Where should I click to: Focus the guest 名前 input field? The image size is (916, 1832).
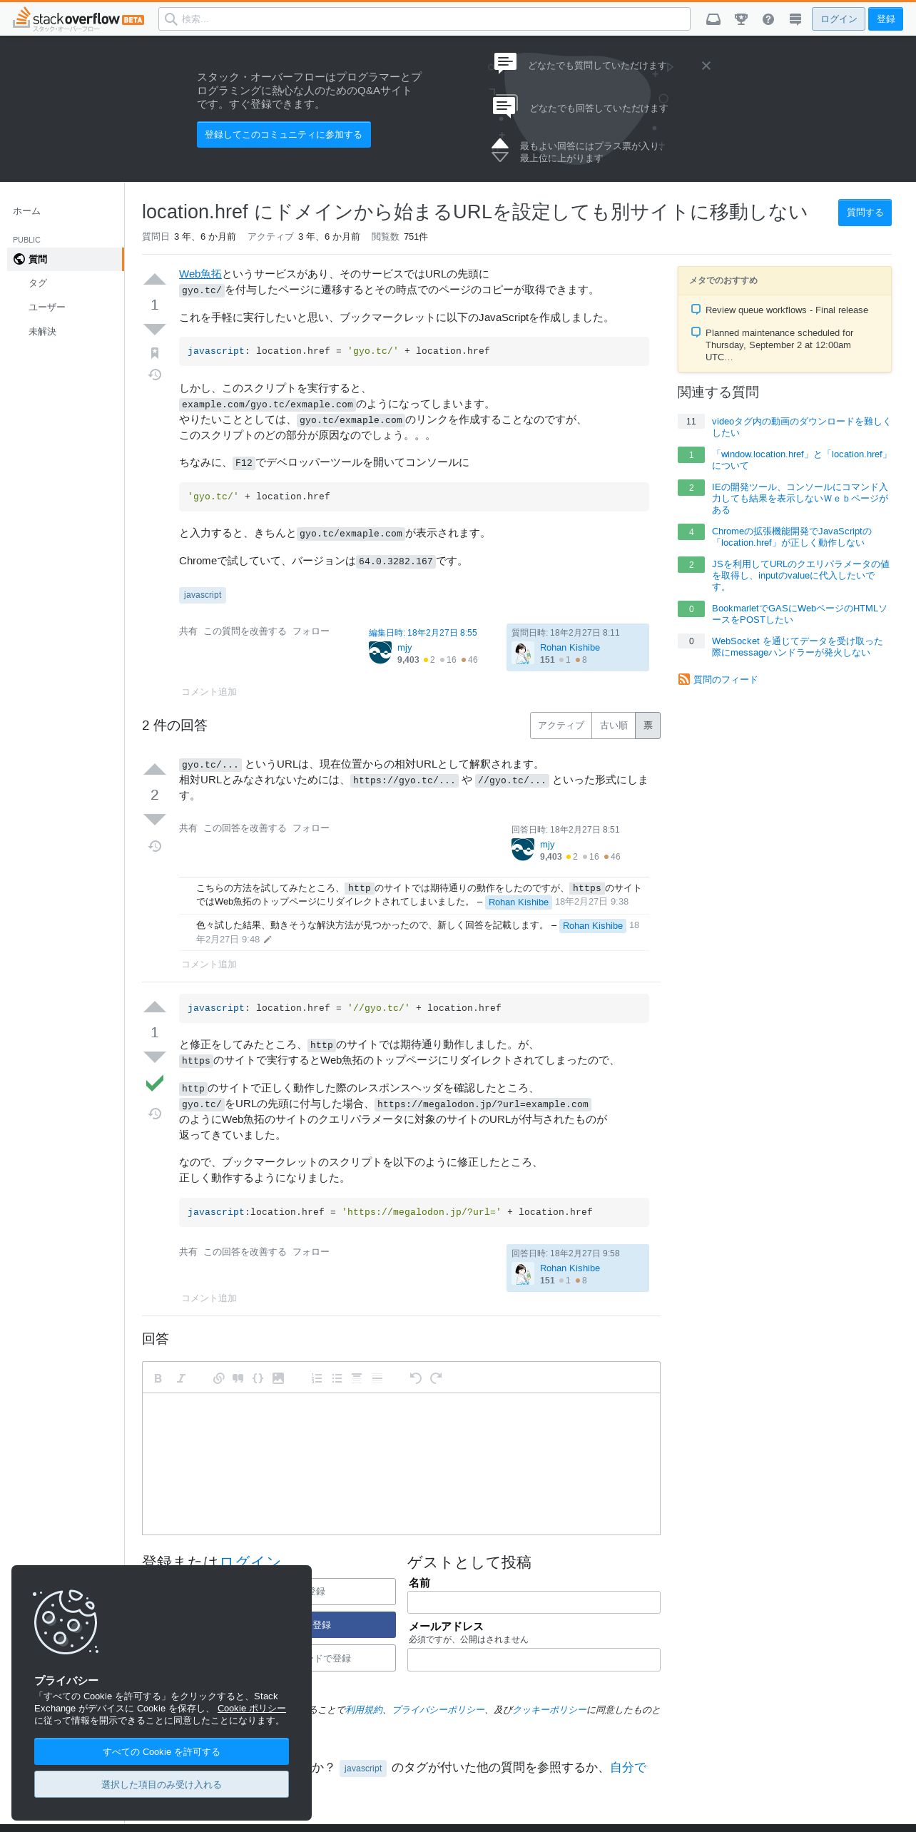[534, 1602]
